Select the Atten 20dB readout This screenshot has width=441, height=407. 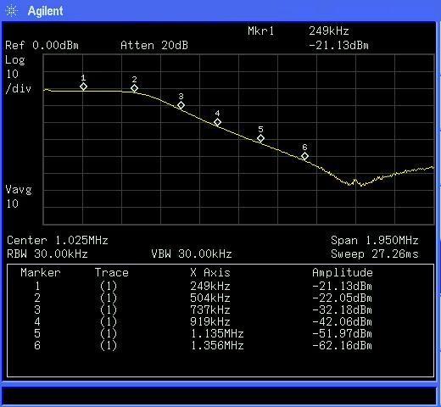point(154,45)
